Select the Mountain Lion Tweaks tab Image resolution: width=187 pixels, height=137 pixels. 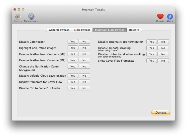click(110, 30)
